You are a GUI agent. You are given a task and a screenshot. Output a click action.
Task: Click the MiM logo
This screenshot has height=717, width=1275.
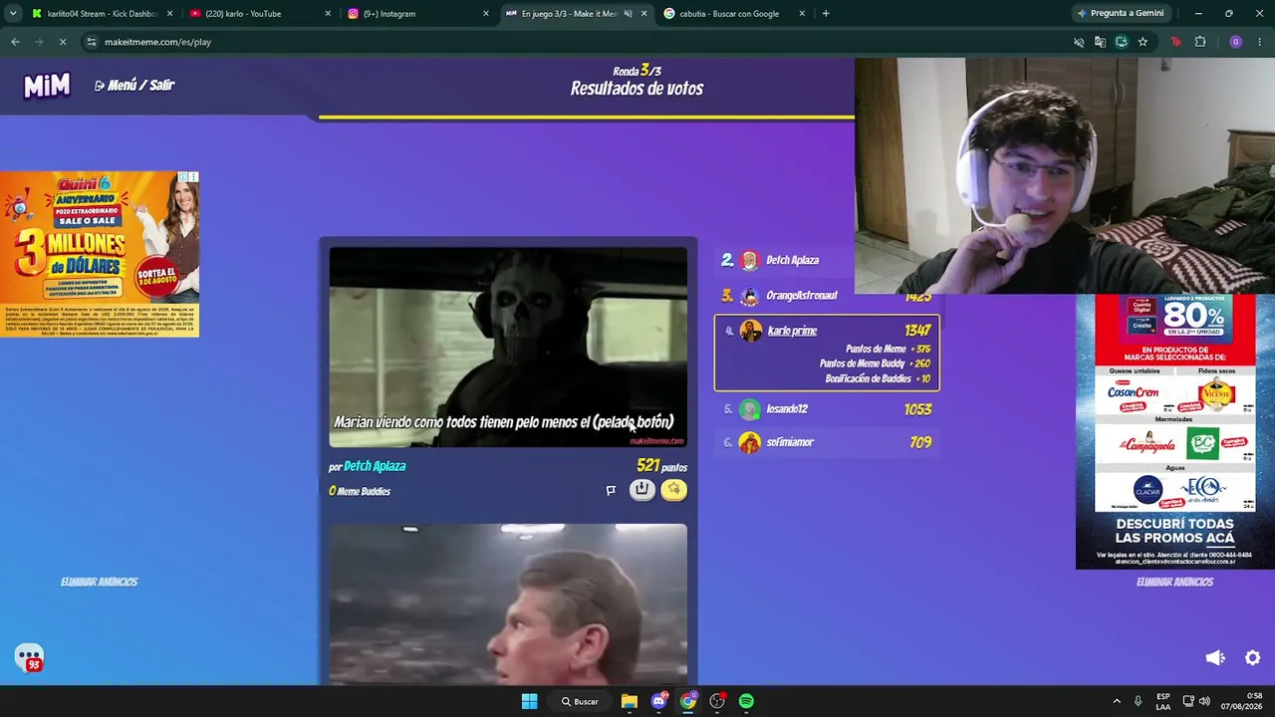point(47,86)
